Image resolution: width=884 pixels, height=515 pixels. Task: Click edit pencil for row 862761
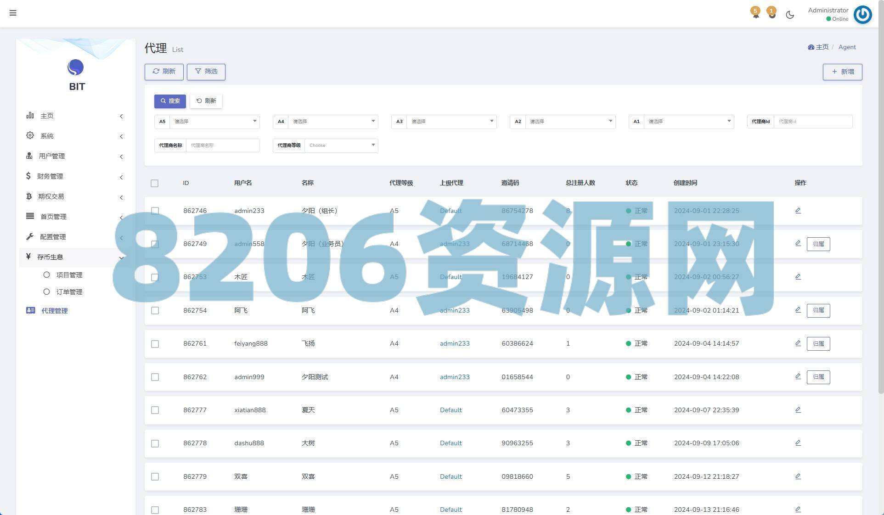pyautogui.click(x=798, y=343)
